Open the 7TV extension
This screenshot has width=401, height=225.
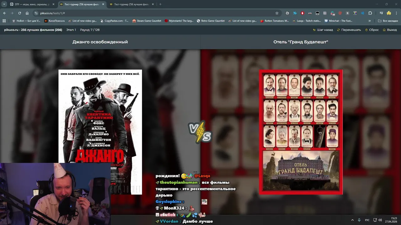[x=295, y=13]
